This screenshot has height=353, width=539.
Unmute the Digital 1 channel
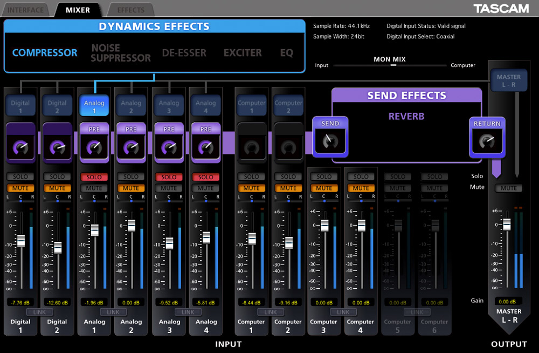point(20,188)
